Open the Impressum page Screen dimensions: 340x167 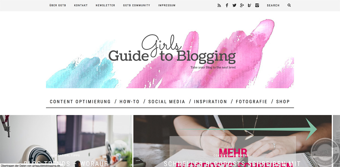point(167,5)
